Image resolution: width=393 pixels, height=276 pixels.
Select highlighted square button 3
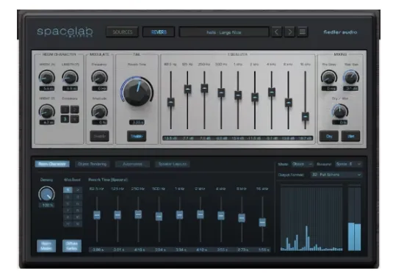point(65,119)
